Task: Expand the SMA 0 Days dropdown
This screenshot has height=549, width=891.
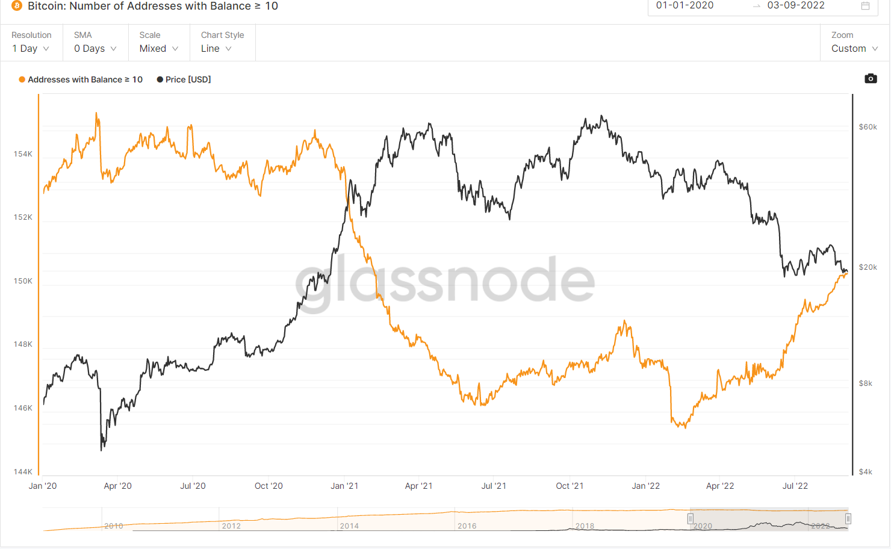Action: tap(95, 48)
